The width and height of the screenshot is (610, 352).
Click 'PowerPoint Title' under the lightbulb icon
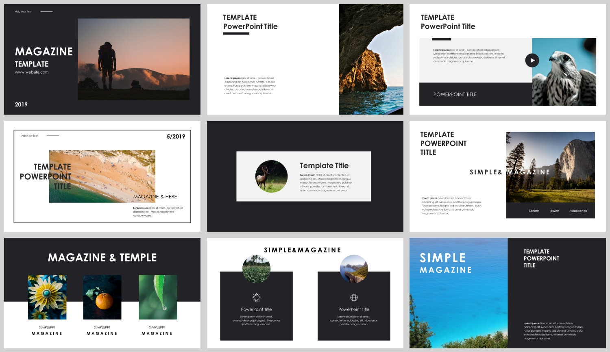point(256,309)
